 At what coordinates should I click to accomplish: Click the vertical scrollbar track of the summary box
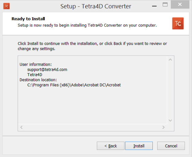point(170,90)
